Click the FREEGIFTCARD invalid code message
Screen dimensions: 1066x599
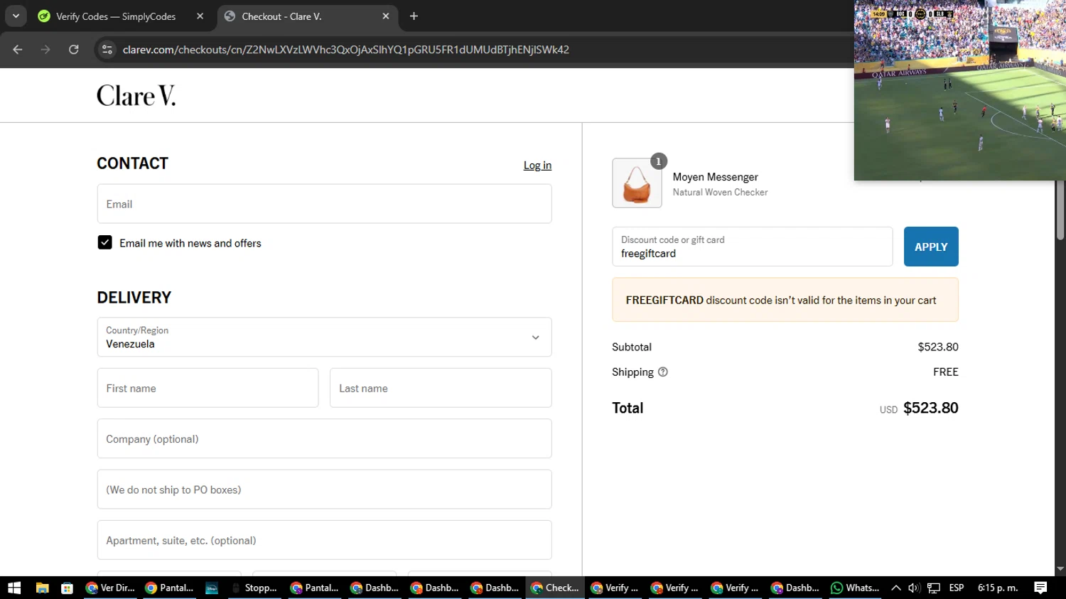click(785, 300)
